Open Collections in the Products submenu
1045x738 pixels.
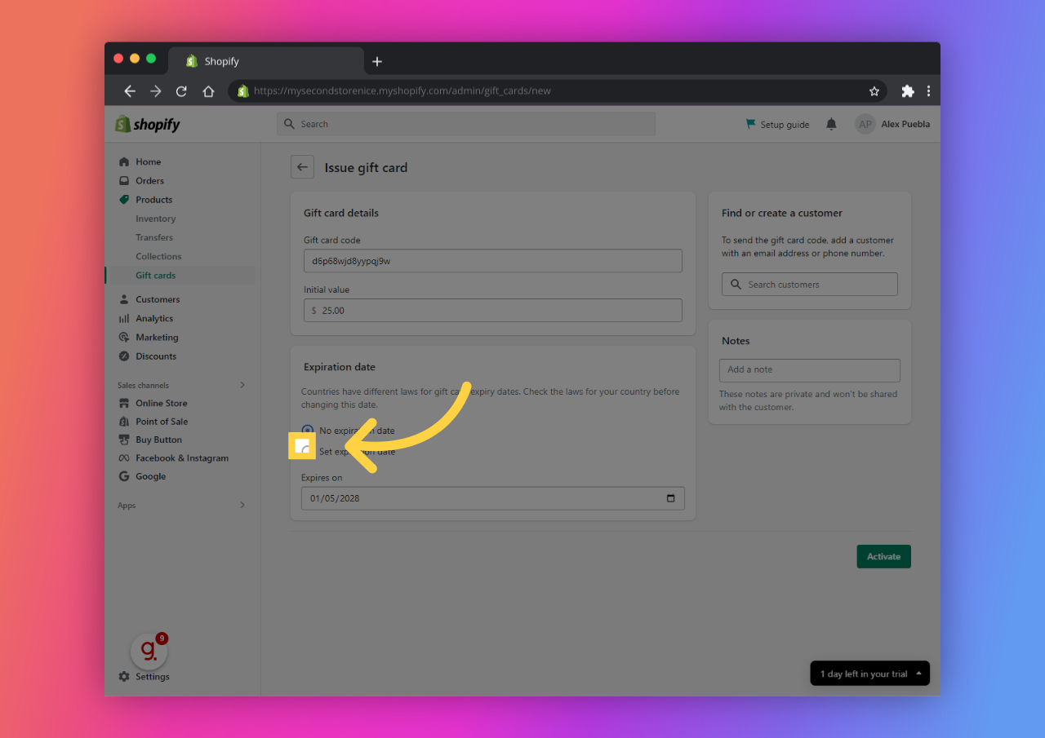(158, 256)
